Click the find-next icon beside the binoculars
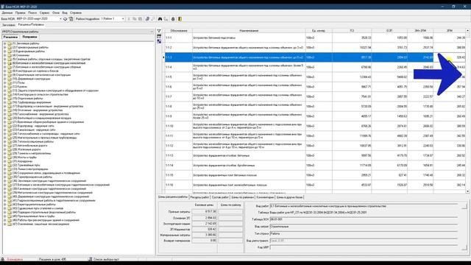This screenshot has height=265, width=471. [166, 19]
